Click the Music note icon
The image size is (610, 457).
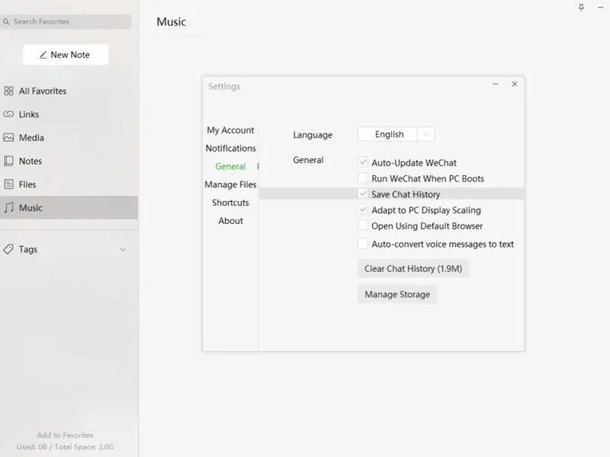[8, 207]
